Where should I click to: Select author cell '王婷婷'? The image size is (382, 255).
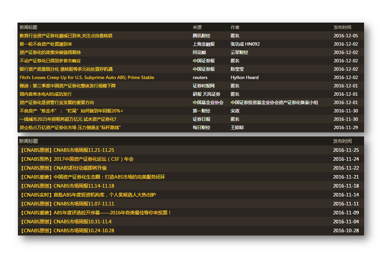[x=237, y=128]
